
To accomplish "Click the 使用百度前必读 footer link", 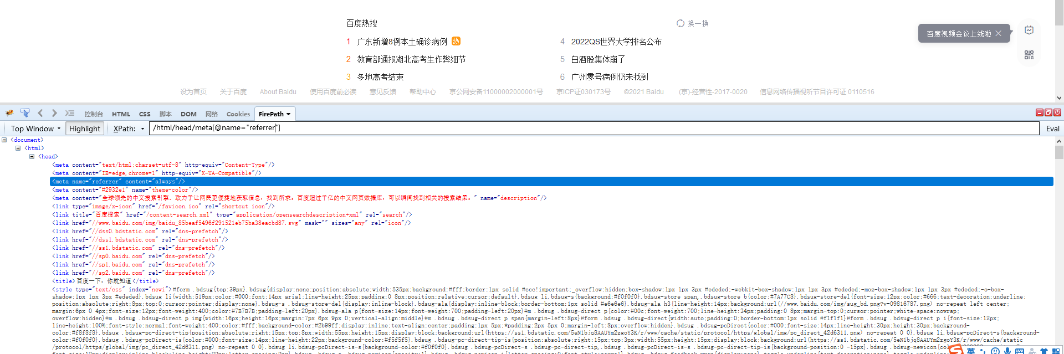I will pyautogui.click(x=333, y=92).
